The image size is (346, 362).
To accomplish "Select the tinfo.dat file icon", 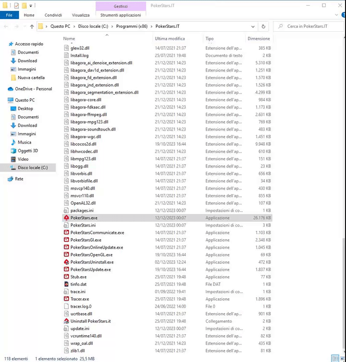I will click(x=66, y=284).
